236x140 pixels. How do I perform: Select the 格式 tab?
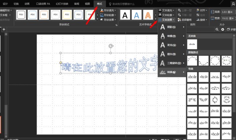pos(99,4)
